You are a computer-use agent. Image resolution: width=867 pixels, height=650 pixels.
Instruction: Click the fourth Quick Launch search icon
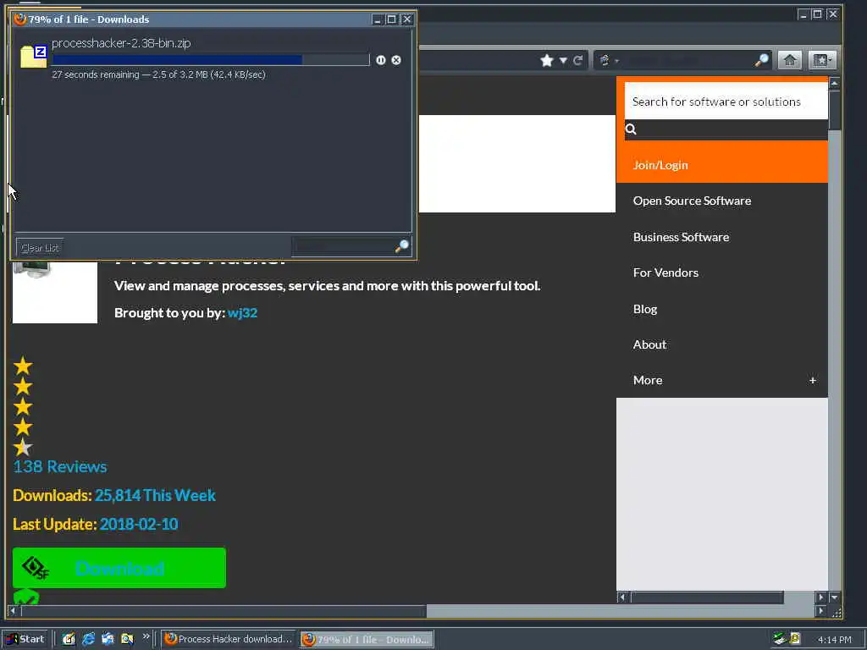127,639
